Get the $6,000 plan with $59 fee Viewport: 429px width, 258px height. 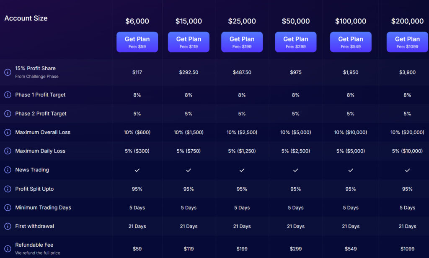137,42
